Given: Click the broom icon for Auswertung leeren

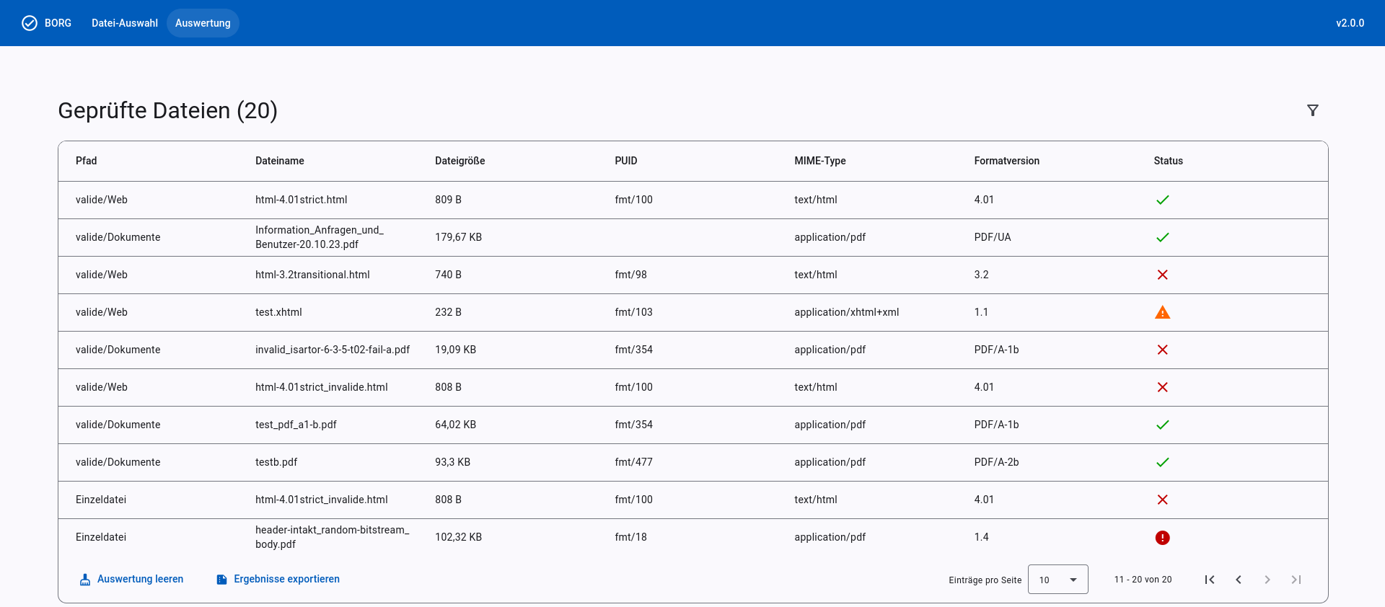Looking at the screenshot, I should (x=85, y=580).
